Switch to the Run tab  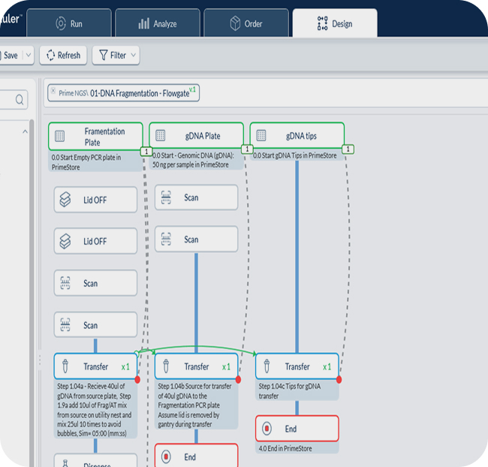tap(69, 23)
